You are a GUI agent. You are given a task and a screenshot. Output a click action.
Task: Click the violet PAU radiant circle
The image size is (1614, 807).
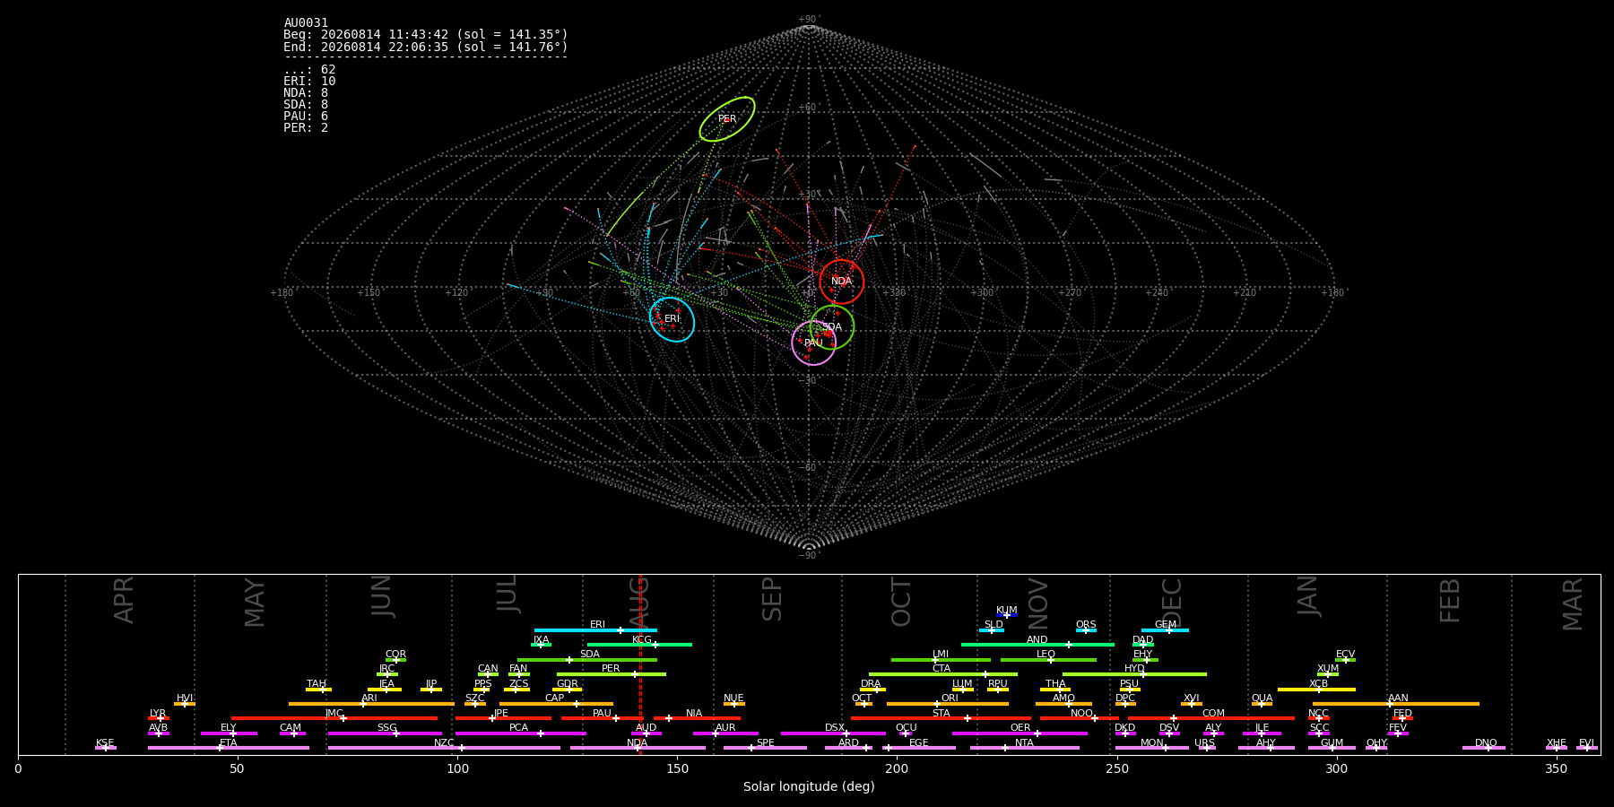[813, 343]
